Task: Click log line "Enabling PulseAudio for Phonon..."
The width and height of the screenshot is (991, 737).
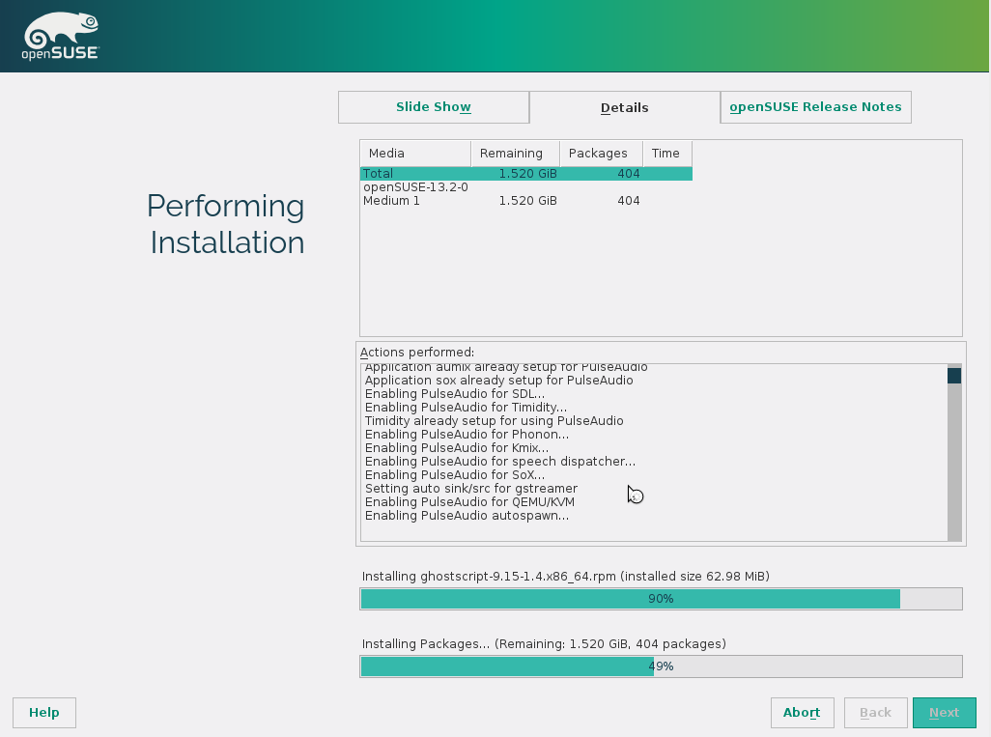Action: 467,435
